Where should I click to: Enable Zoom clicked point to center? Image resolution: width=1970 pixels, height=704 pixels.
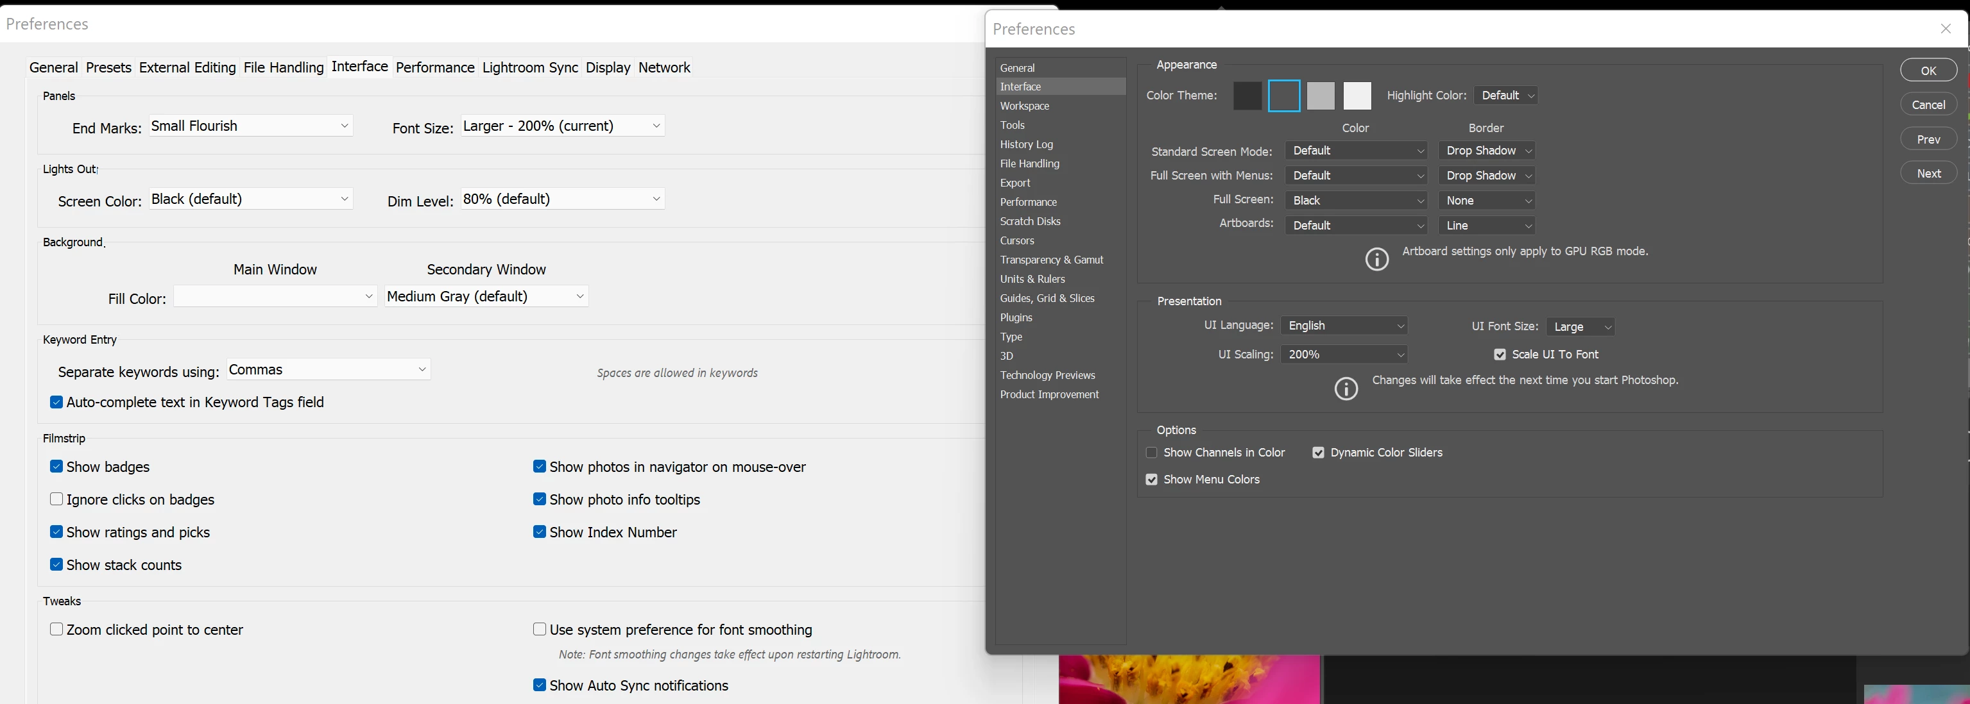(56, 629)
